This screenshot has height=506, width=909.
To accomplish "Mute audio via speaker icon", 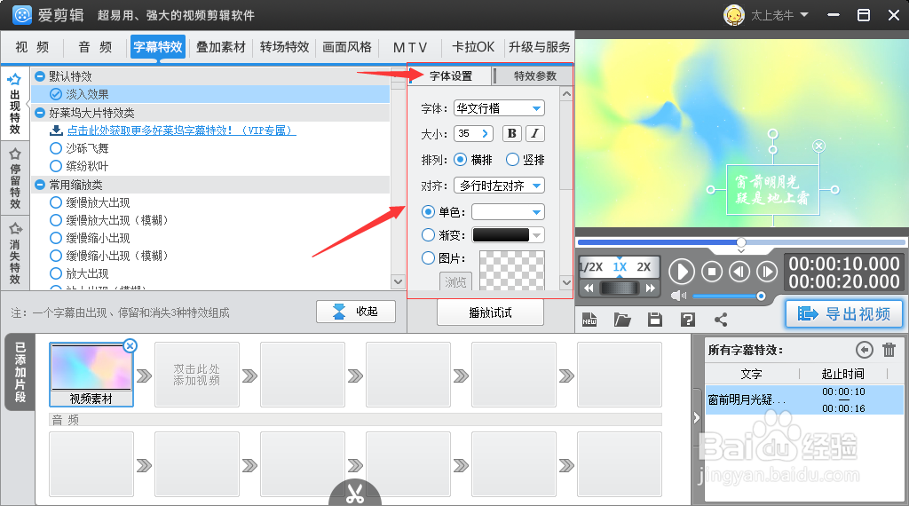I will click(x=677, y=296).
